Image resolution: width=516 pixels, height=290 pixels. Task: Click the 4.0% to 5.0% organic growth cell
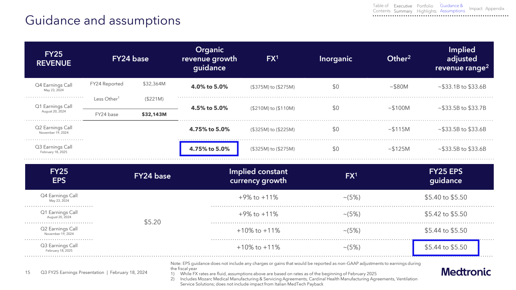point(209,87)
